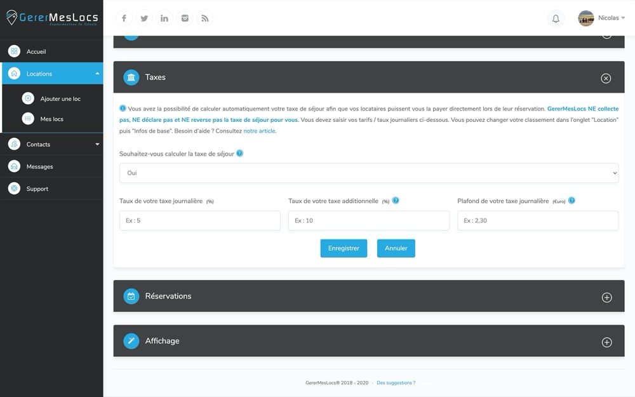Open the RSS feed icon

click(204, 18)
